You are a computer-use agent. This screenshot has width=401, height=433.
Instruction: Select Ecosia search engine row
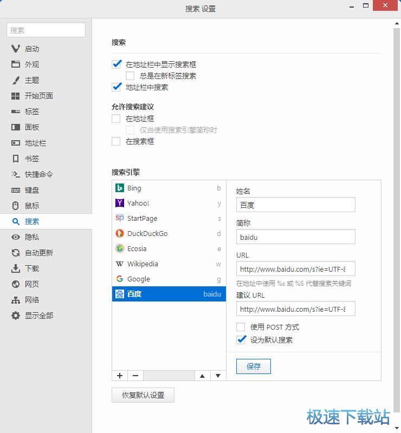169,248
